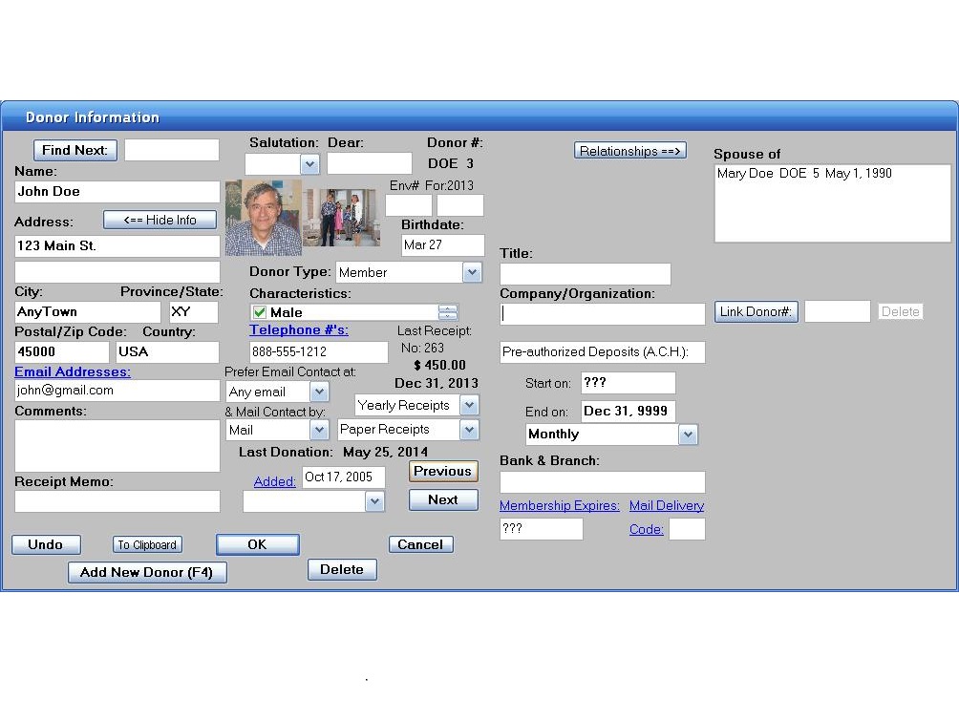This screenshot has height=721, width=959.
Task: Click the Undo button
Action: click(x=46, y=544)
